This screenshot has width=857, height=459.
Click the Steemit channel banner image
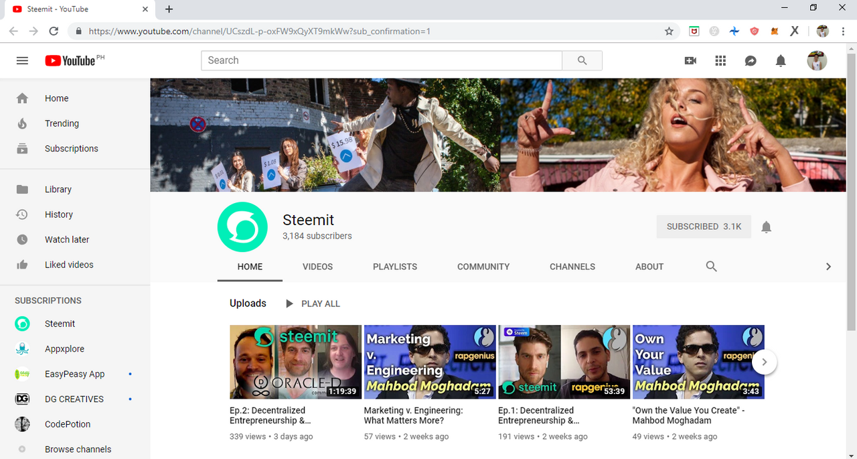498,135
